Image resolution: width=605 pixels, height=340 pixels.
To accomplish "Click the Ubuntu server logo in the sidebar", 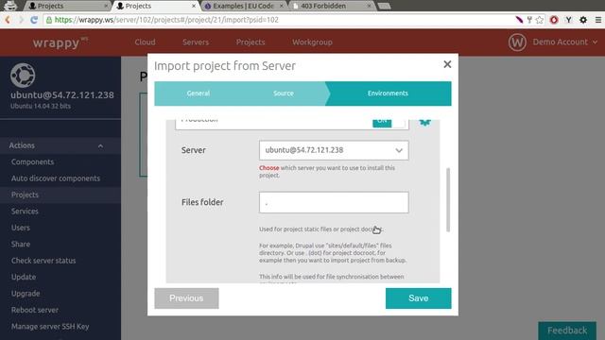I will pyautogui.click(x=23, y=76).
